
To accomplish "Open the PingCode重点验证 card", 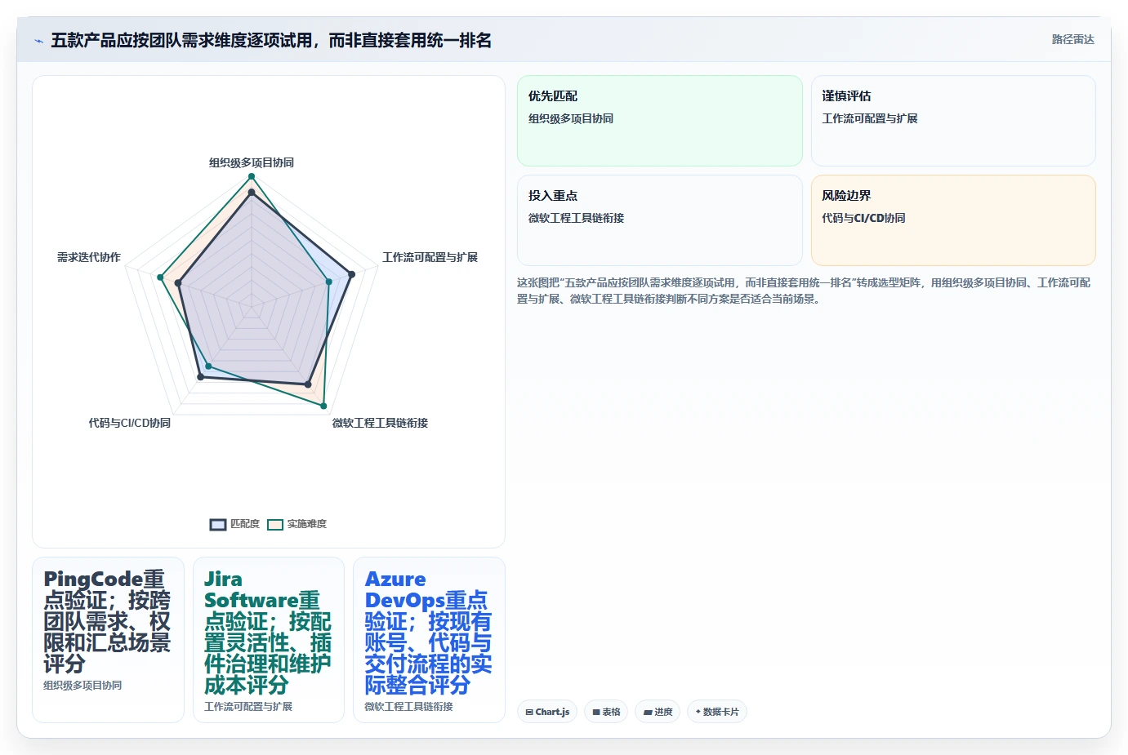I will pyautogui.click(x=108, y=640).
